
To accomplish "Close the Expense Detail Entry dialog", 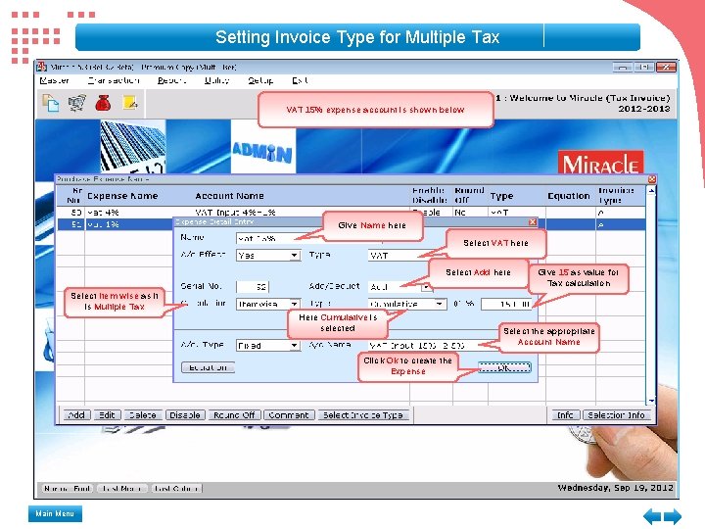I will coord(533,221).
